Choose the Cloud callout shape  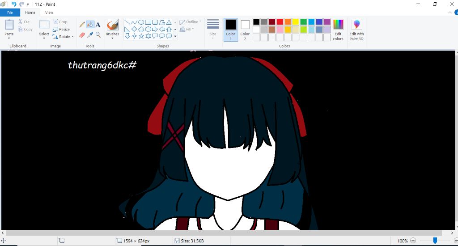[169, 36]
